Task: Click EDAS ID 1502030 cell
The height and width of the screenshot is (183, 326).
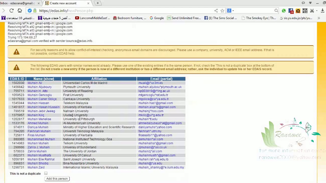Action: (x=17, y=83)
